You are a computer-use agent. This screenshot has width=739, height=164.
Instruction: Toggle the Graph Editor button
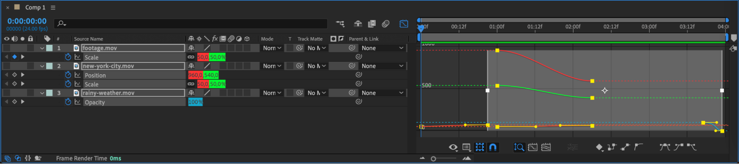pyautogui.click(x=404, y=24)
